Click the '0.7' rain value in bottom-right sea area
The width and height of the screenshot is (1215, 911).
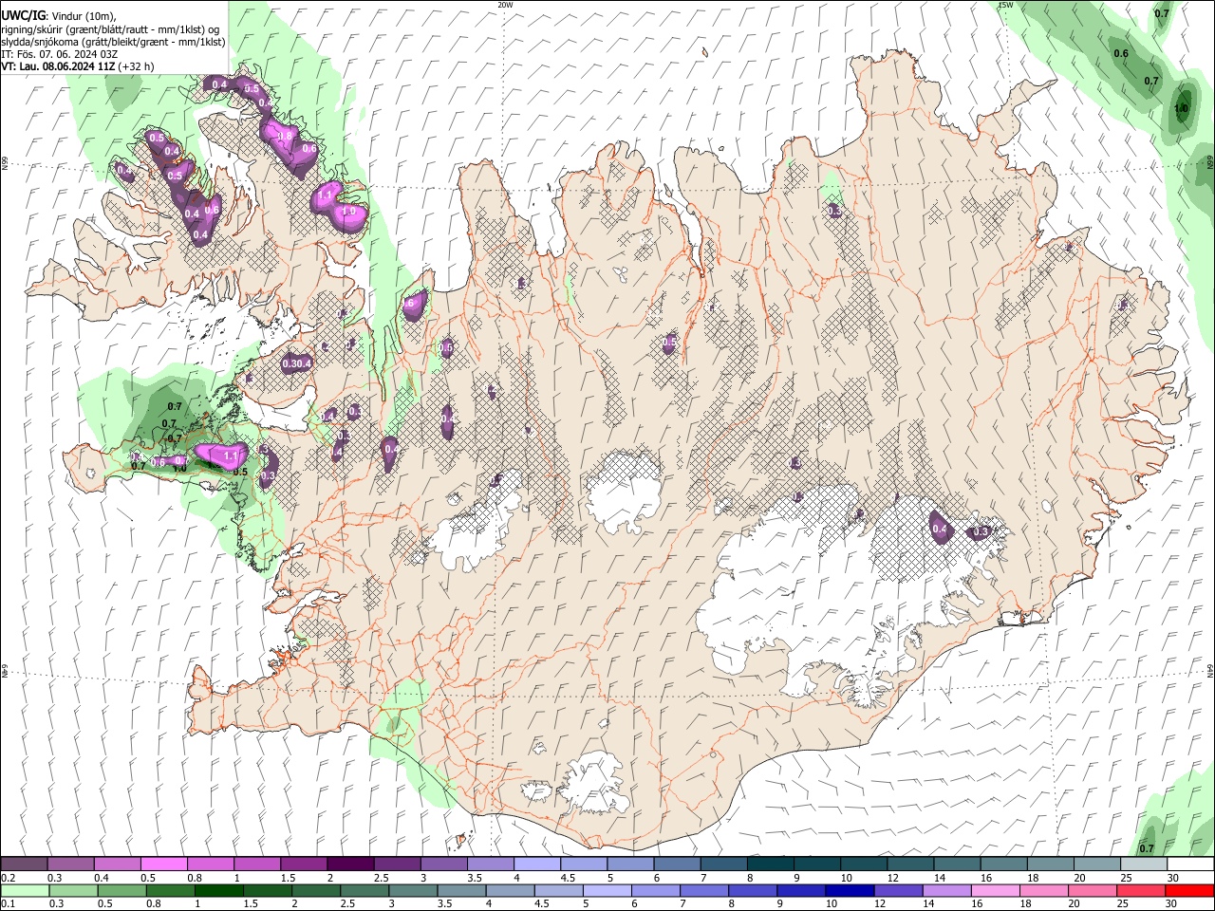pyautogui.click(x=1147, y=848)
